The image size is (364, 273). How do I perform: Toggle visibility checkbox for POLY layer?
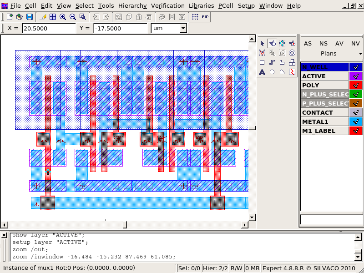pyautogui.click(x=356, y=85)
